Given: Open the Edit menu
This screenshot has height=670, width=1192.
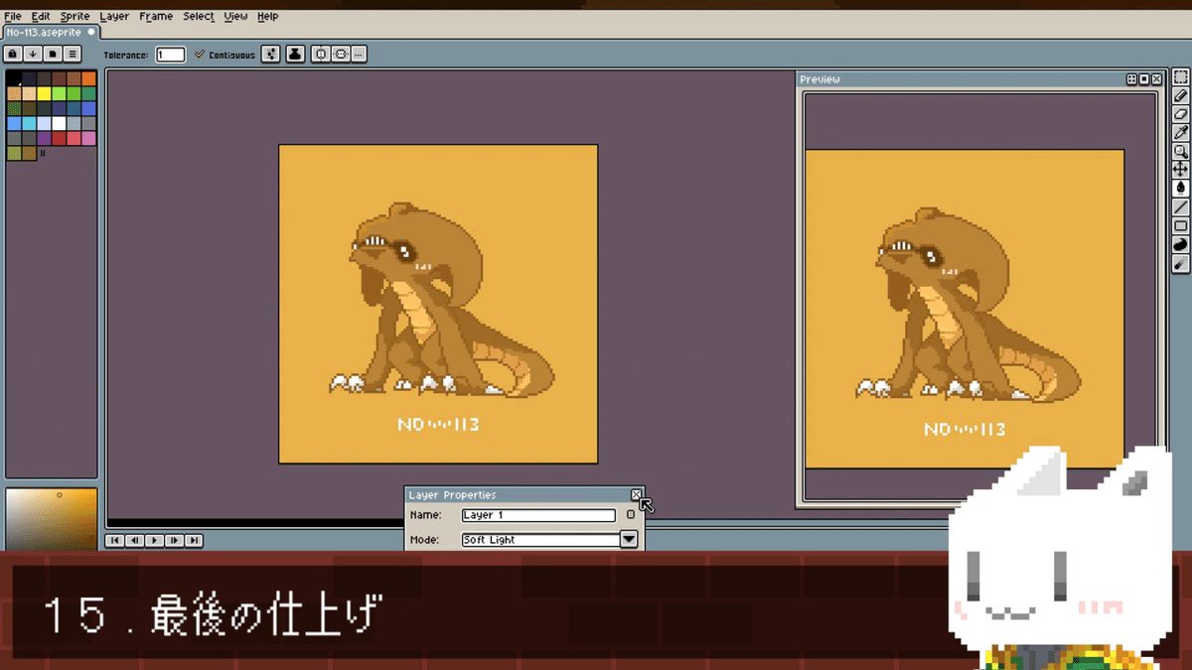Looking at the screenshot, I should click(x=41, y=16).
